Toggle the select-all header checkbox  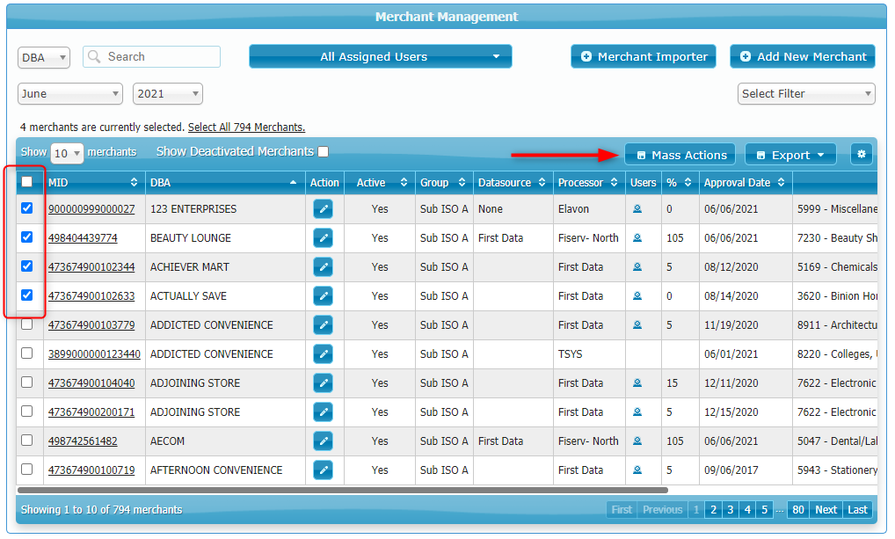click(x=27, y=182)
